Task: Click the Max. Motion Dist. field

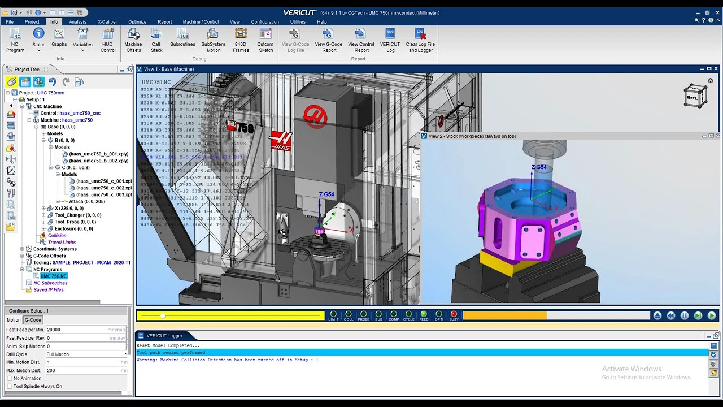Action: point(87,370)
